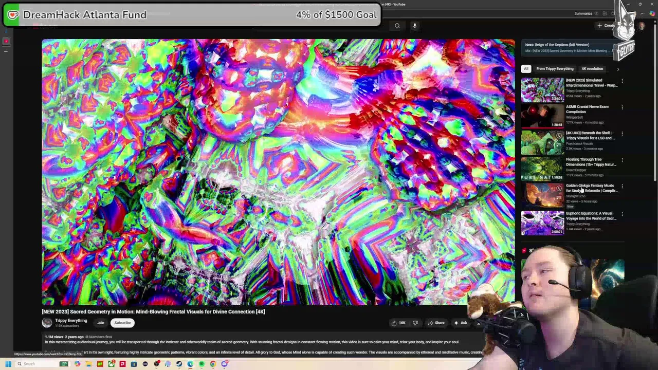Open Euphoric Equations video thumbnail
Screen dimensions: 658x370
[x=542, y=223]
